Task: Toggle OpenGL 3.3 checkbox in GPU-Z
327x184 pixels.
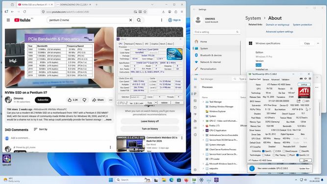Action: (298, 155)
